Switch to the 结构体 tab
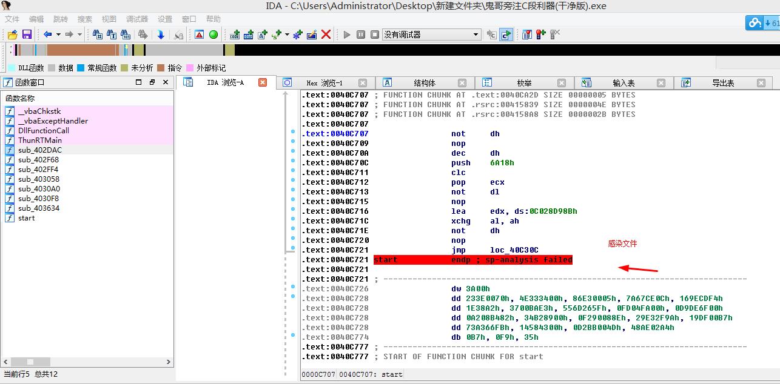The width and height of the screenshot is (780, 384). point(424,83)
